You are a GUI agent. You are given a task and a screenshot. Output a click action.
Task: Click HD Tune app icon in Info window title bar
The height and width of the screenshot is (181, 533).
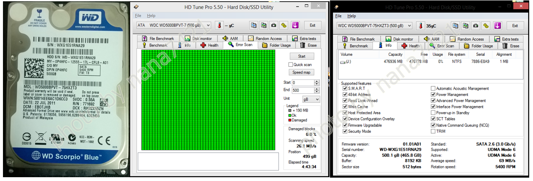337,7
